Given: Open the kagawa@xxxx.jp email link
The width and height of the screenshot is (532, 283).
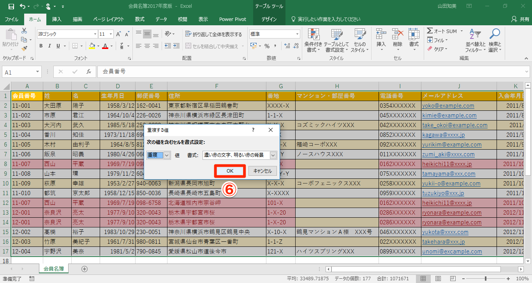Looking at the screenshot, I should (444, 135).
